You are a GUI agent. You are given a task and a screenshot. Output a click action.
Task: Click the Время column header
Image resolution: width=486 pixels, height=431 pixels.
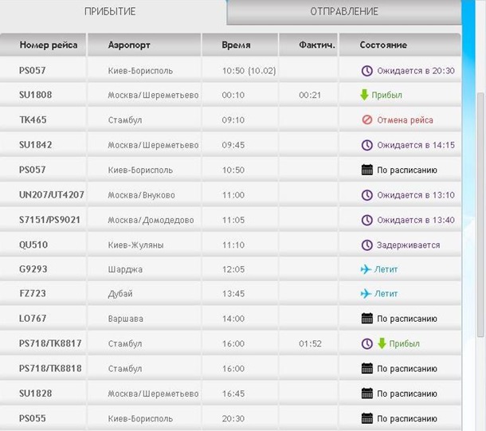(x=236, y=45)
